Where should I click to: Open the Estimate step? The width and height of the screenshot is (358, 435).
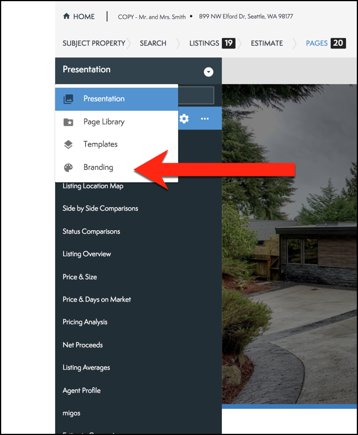point(267,43)
